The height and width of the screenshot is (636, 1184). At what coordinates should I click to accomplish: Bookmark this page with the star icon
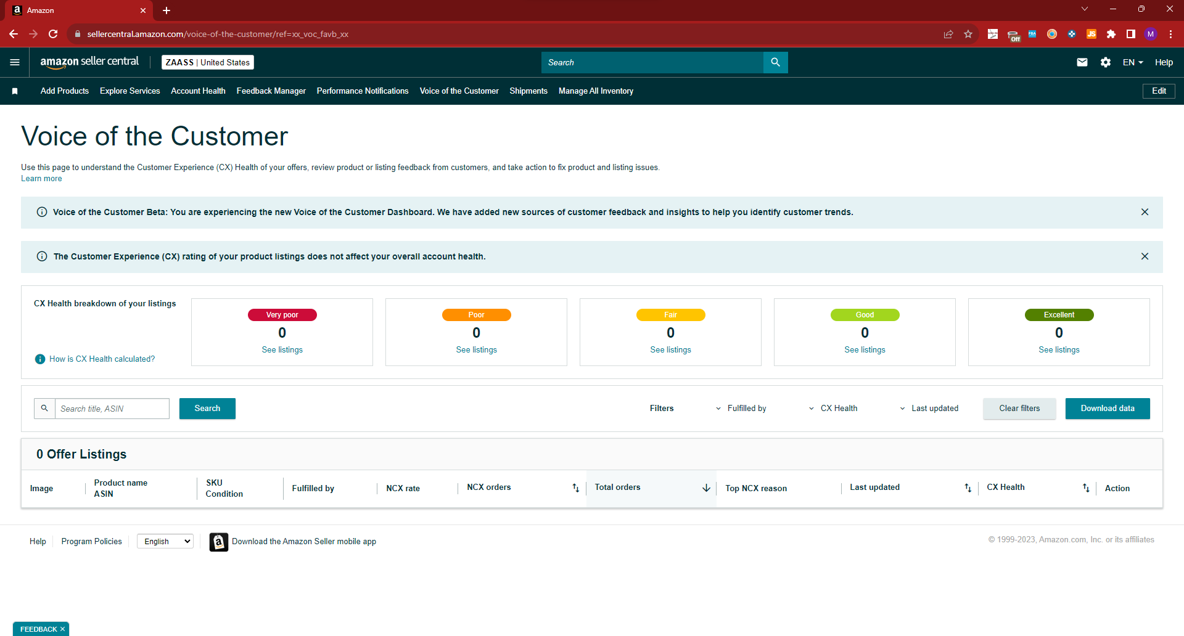tap(968, 34)
